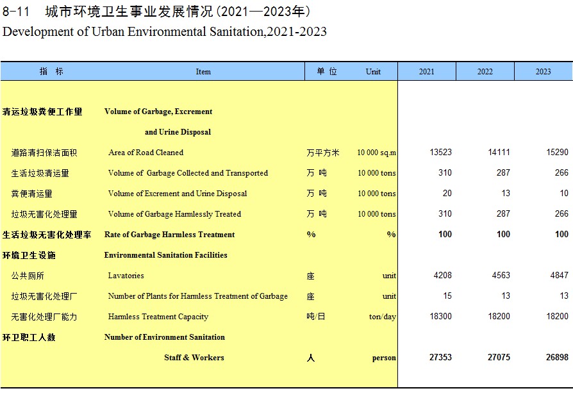Click the 'ton/day' unit cell
573x409 pixels.
[x=382, y=317]
